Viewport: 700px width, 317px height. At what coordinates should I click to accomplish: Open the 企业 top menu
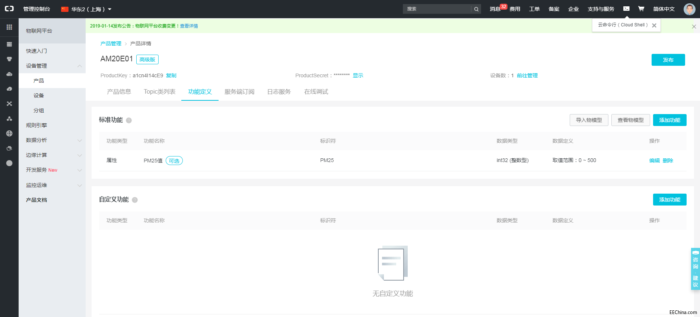pyautogui.click(x=573, y=9)
